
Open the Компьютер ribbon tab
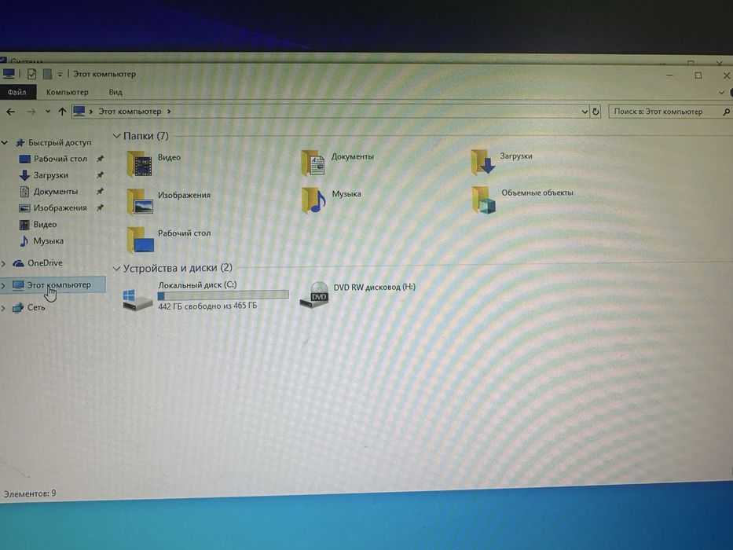pos(68,92)
